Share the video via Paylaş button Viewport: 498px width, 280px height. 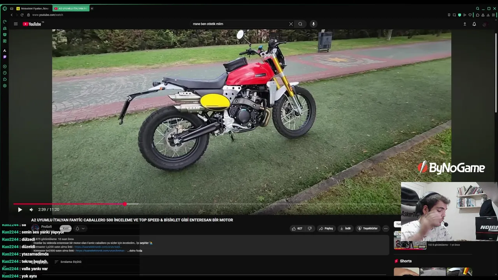tap(326, 228)
